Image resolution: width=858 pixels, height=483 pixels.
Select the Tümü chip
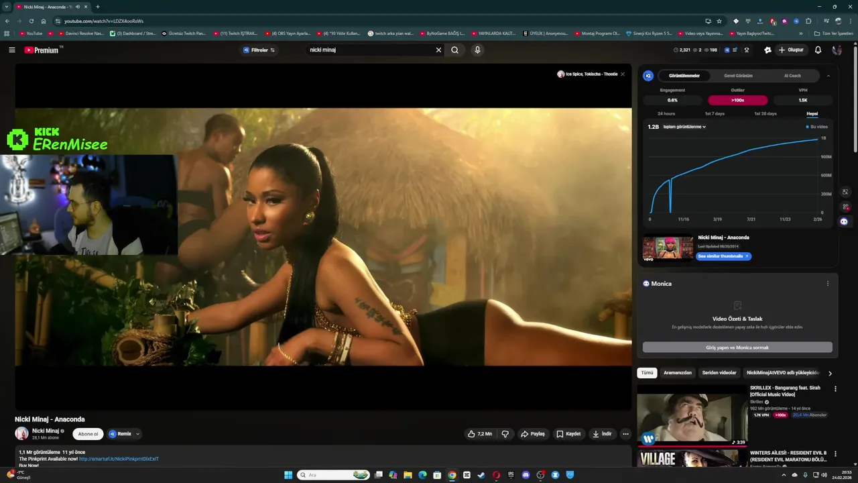click(647, 373)
